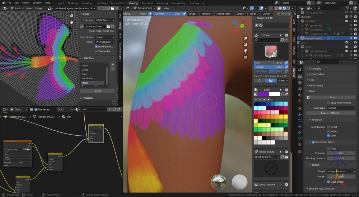
Task: Uncheck the Use Nodes checkbox
Action: point(36,109)
